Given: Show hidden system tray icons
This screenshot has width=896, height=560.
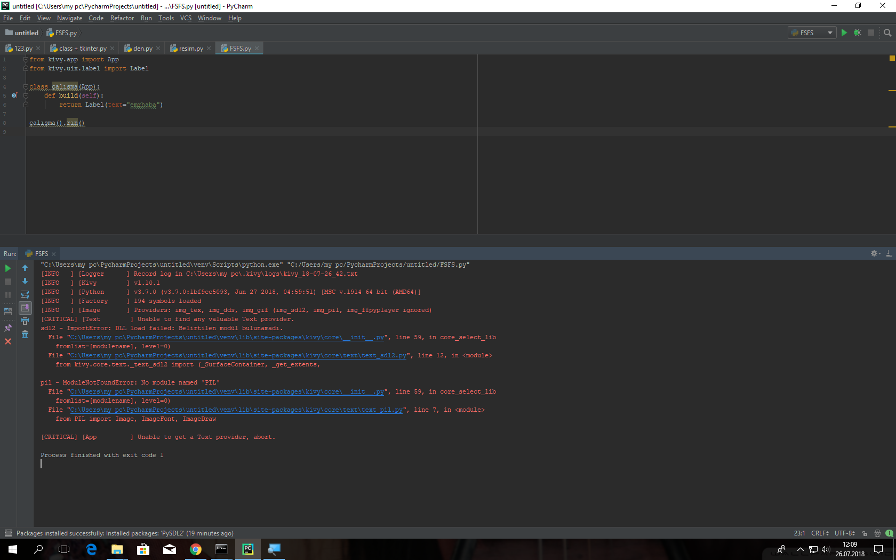Looking at the screenshot, I should 800,549.
